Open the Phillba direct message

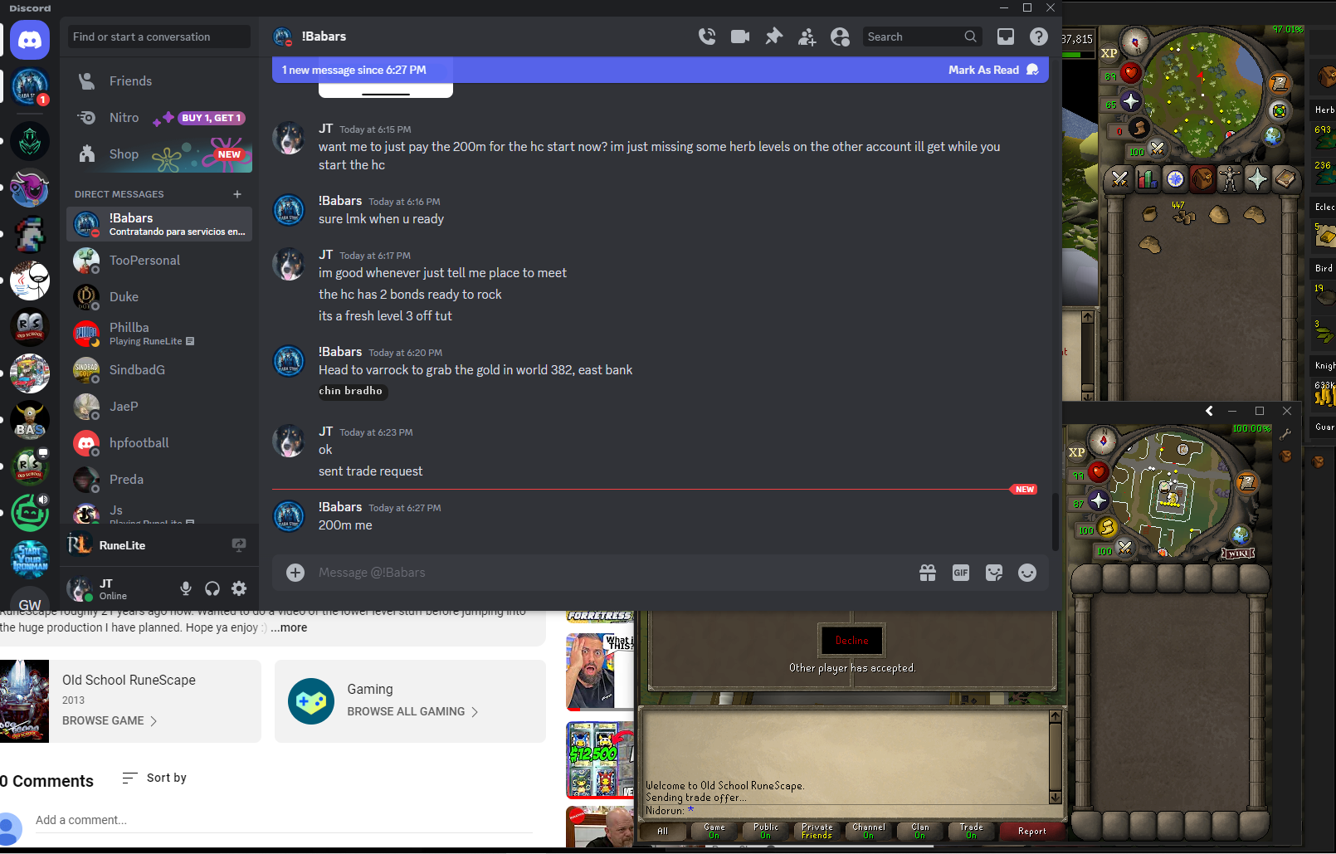point(159,334)
